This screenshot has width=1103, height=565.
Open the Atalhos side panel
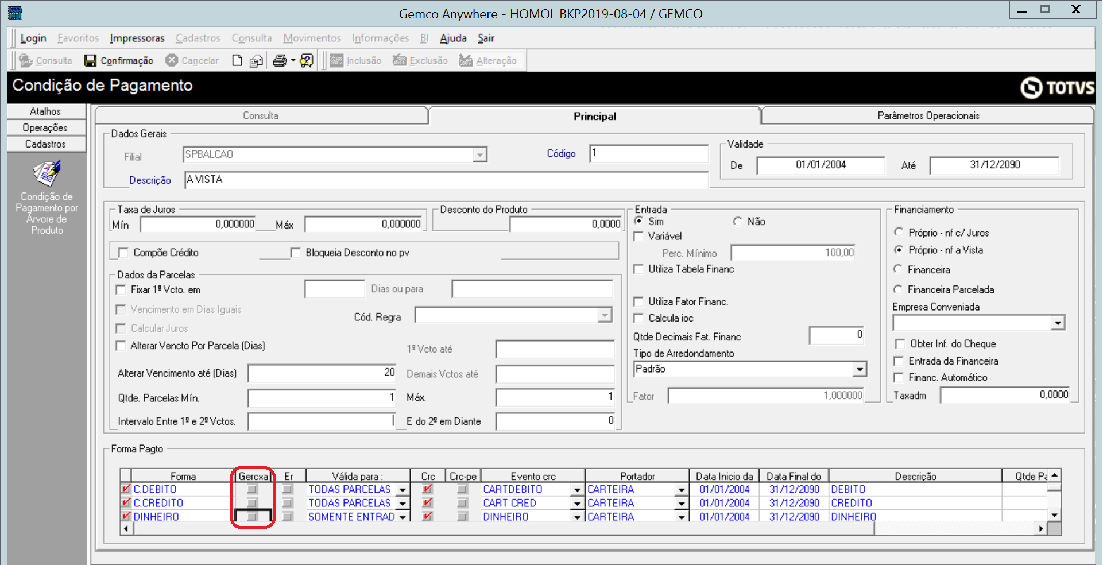[x=46, y=111]
